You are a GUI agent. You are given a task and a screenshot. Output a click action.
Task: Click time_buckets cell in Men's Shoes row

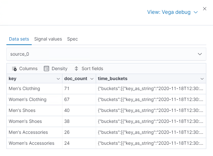[151, 110]
